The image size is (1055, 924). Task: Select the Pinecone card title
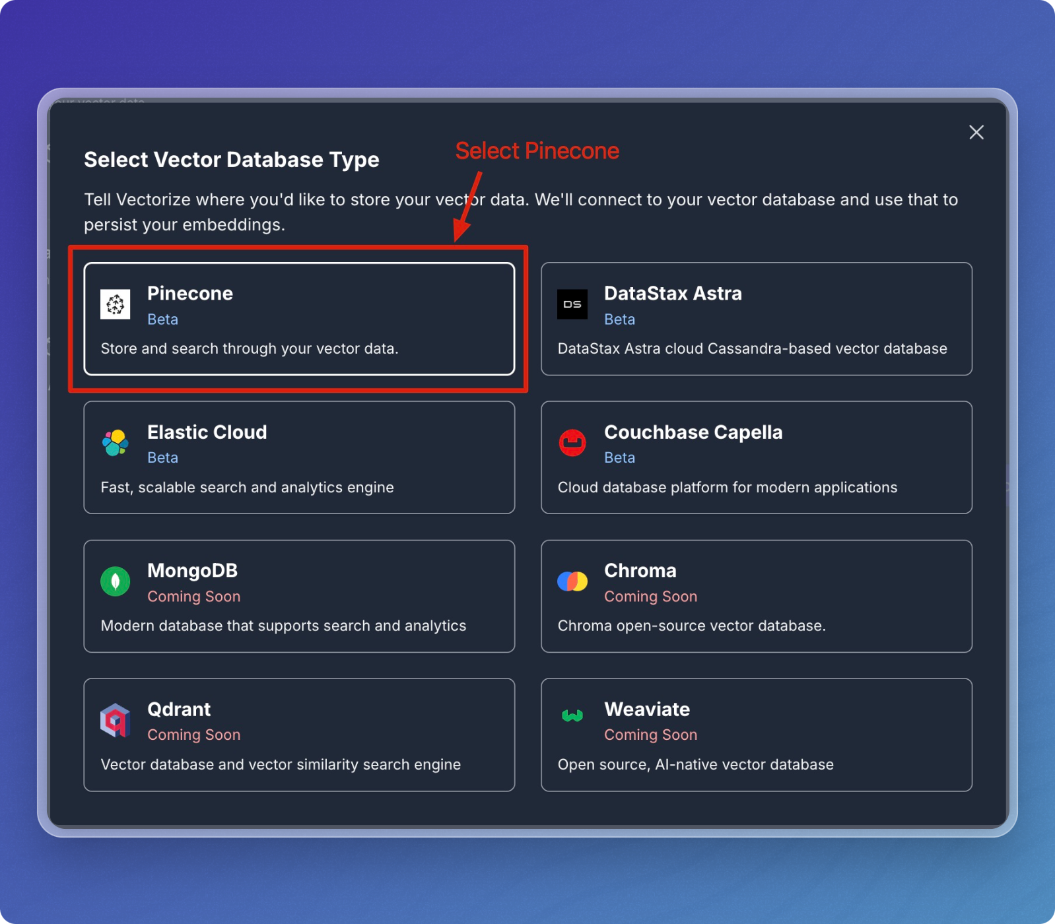tap(190, 293)
